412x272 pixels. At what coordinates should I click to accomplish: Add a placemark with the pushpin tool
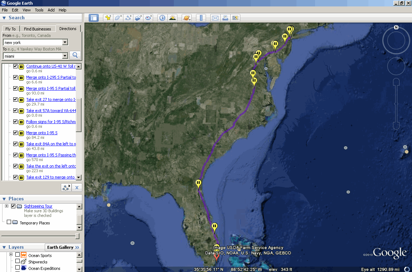coord(108,18)
